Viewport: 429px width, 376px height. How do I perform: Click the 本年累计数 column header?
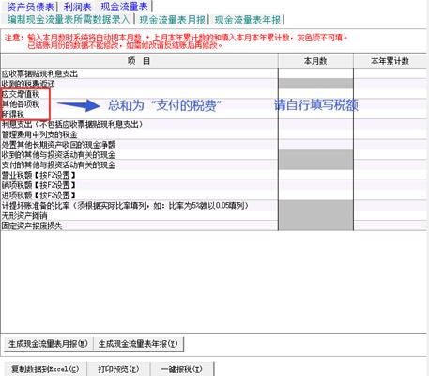[390, 61]
